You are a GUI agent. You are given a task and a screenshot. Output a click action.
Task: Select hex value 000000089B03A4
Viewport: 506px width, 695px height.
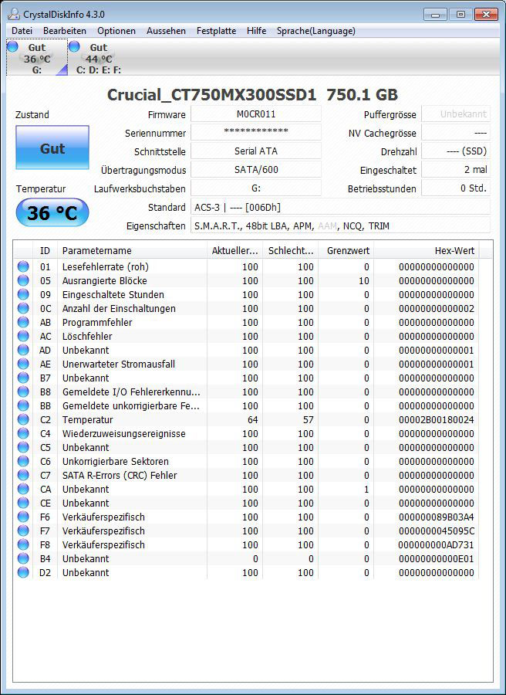coord(436,517)
